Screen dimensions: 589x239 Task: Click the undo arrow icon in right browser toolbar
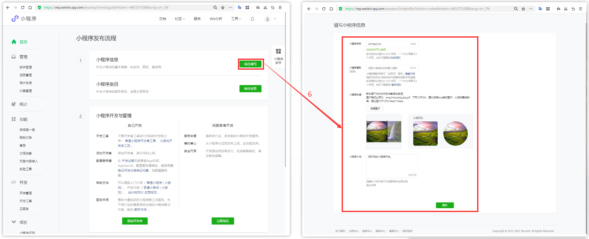point(574,9)
